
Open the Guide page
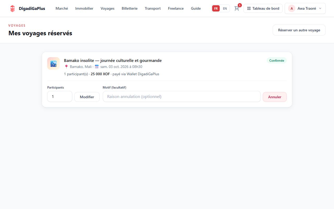click(x=196, y=8)
